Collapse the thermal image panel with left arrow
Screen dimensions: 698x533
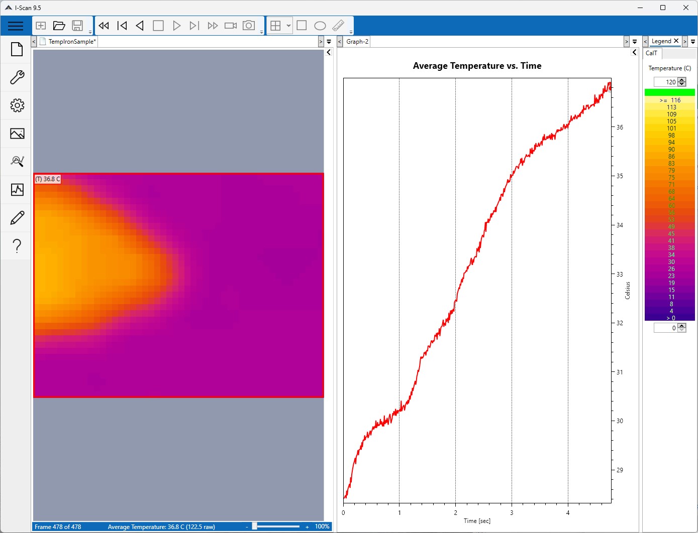[x=328, y=52]
